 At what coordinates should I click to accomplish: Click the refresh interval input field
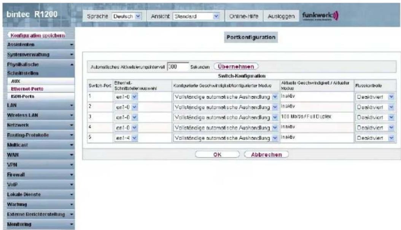178,66
